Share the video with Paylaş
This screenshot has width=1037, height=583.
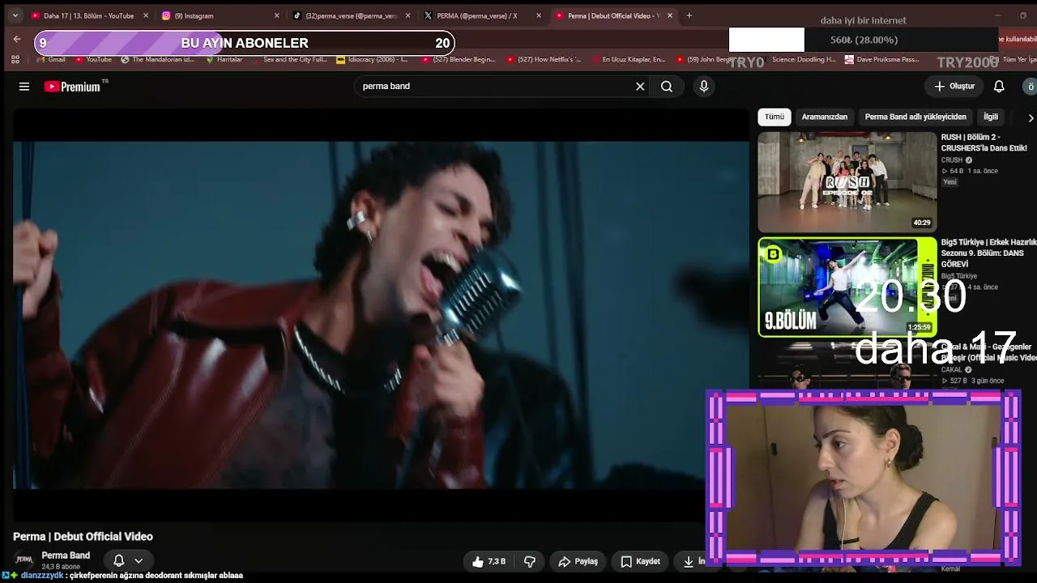578,561
